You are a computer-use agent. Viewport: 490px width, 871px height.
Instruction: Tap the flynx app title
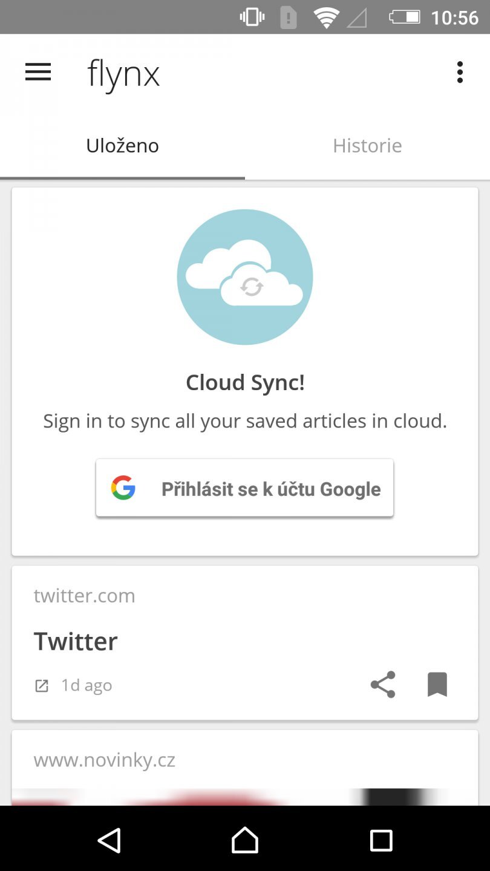click(123, 72)
